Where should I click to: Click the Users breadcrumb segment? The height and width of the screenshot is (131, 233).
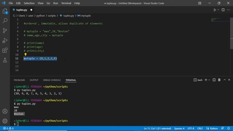click(x=22, y=16)
